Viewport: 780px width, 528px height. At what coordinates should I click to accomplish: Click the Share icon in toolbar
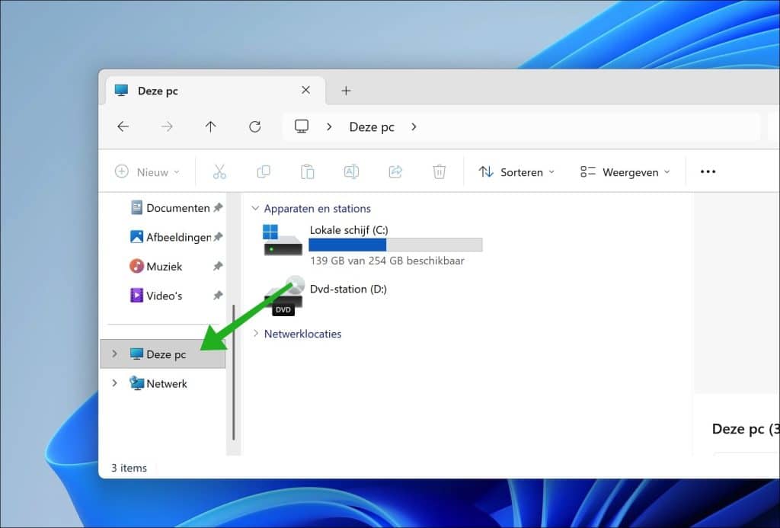(395, 172)
